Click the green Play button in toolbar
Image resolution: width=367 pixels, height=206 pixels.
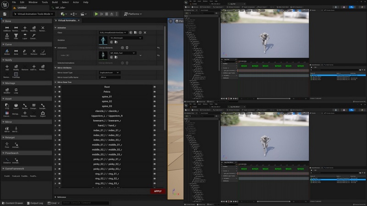coord(96,14)
